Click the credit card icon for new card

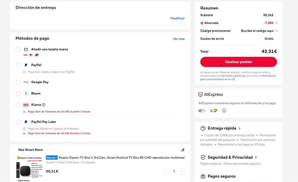tap(26, 49)
